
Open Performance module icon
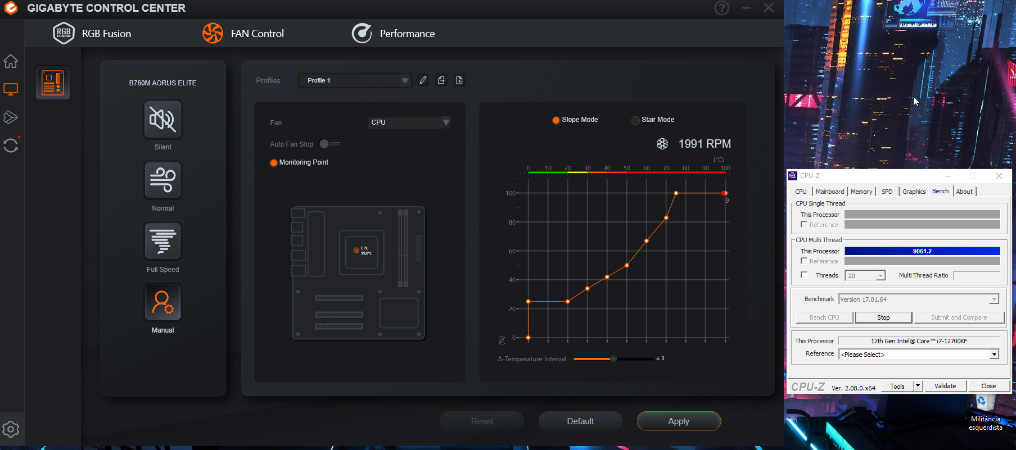click(362, 33)
